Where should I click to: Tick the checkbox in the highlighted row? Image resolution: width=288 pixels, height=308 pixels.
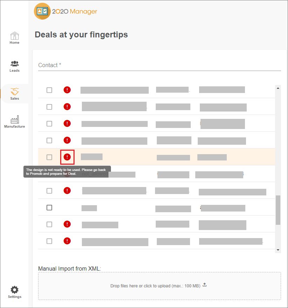click(x=49, y=157)
